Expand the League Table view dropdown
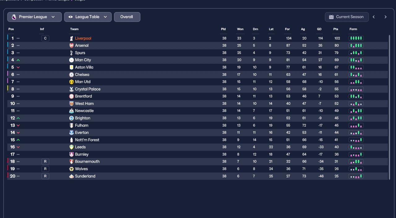The width and height of the screenshot is (396, 218). [x=88, y=17]
